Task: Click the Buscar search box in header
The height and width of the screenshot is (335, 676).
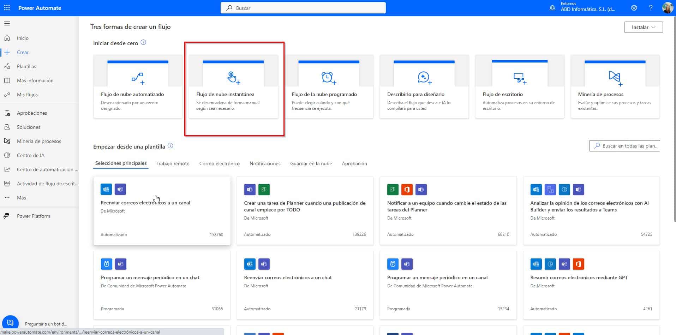Action: [x=303, y=8]
